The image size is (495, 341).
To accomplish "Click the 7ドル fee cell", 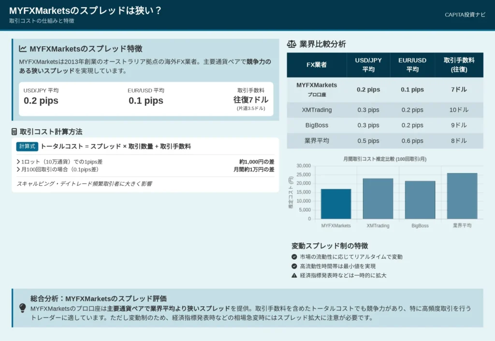I will [459, 89].
